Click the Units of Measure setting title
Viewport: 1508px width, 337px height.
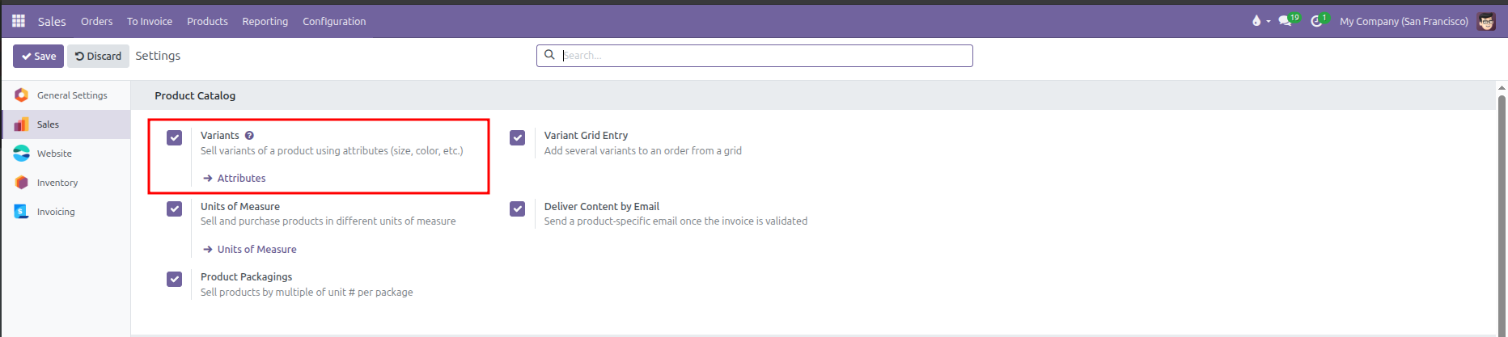(240, 207)
